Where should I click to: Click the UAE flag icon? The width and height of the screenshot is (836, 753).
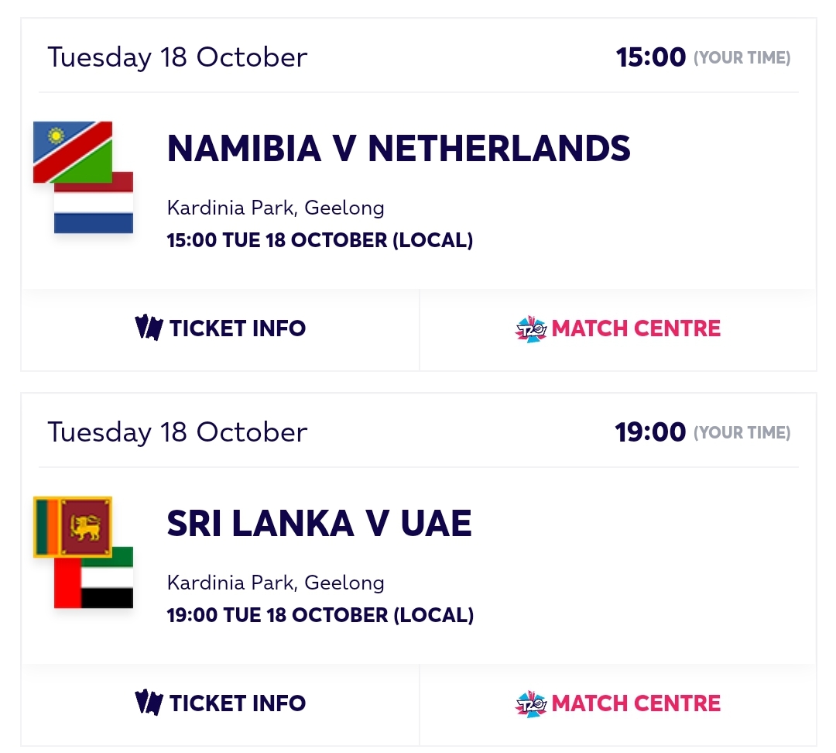[94, 583]
